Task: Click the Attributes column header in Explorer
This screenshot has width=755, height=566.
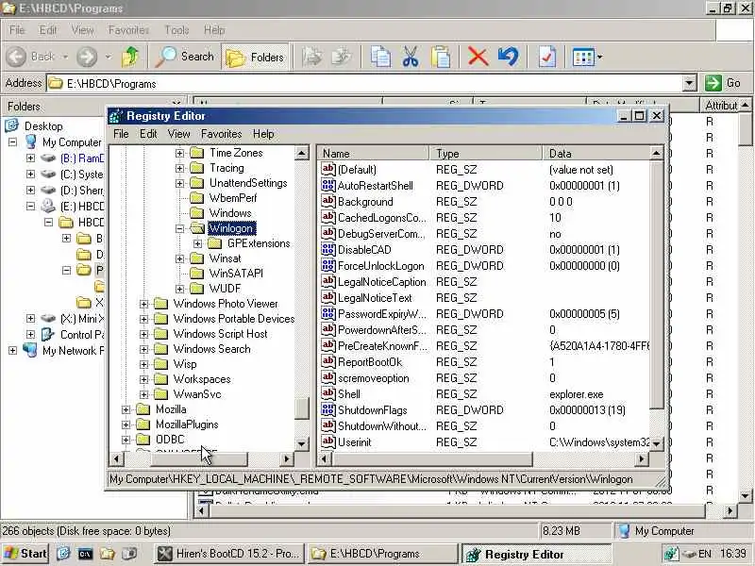Action: point(721,106)
